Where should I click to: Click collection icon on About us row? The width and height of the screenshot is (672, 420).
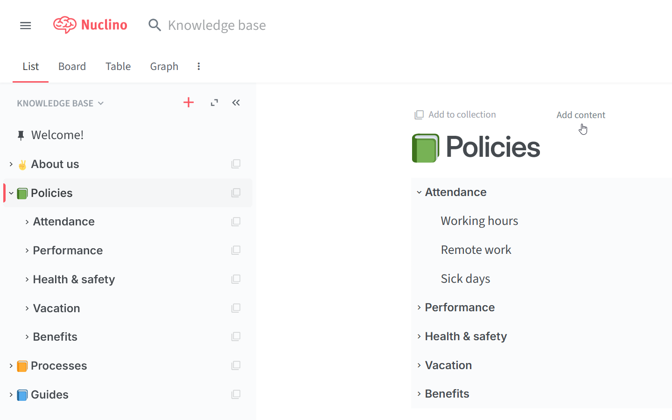[x=236, y=164]
